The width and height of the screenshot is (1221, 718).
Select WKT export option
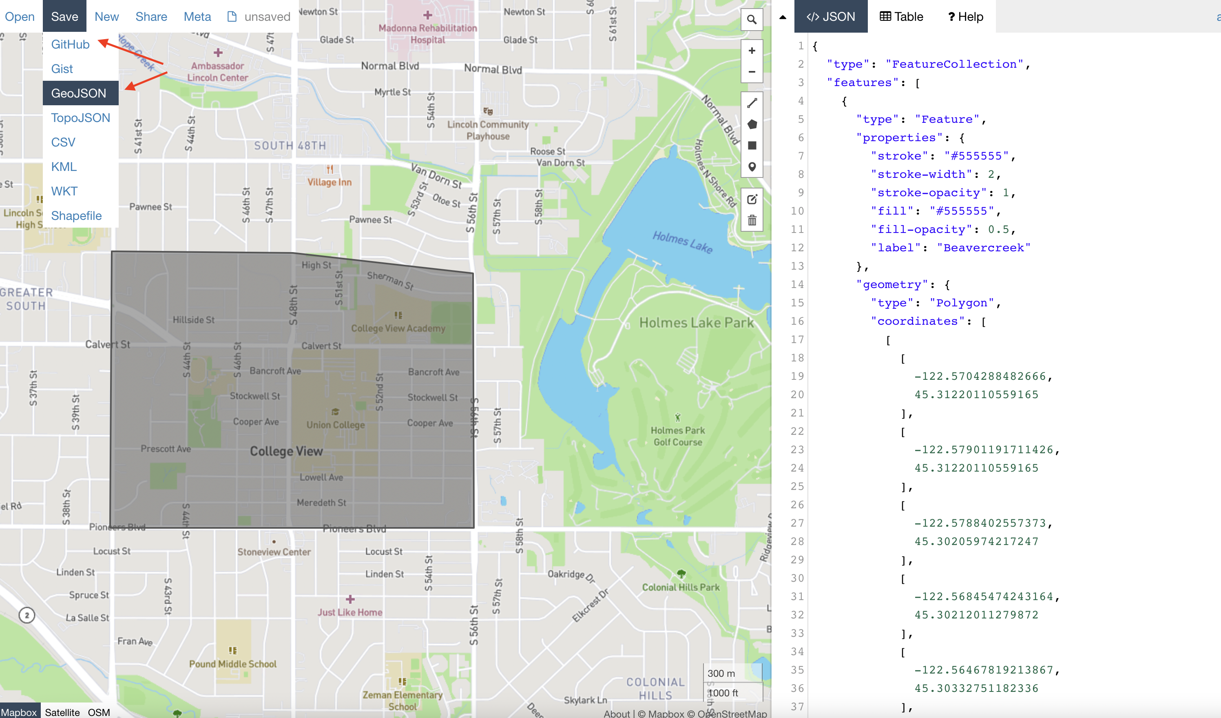coord(64,191)
